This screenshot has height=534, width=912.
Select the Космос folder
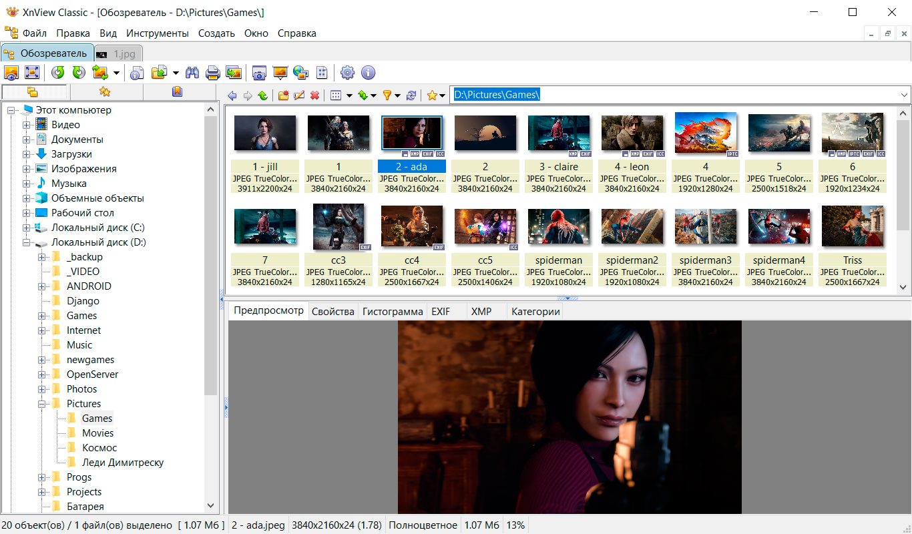click(99, 448)
